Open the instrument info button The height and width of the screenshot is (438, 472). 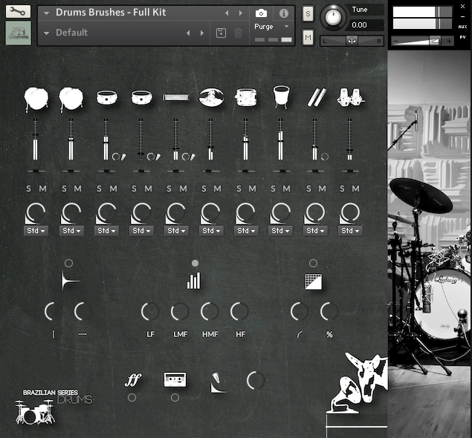pos(283,13)
